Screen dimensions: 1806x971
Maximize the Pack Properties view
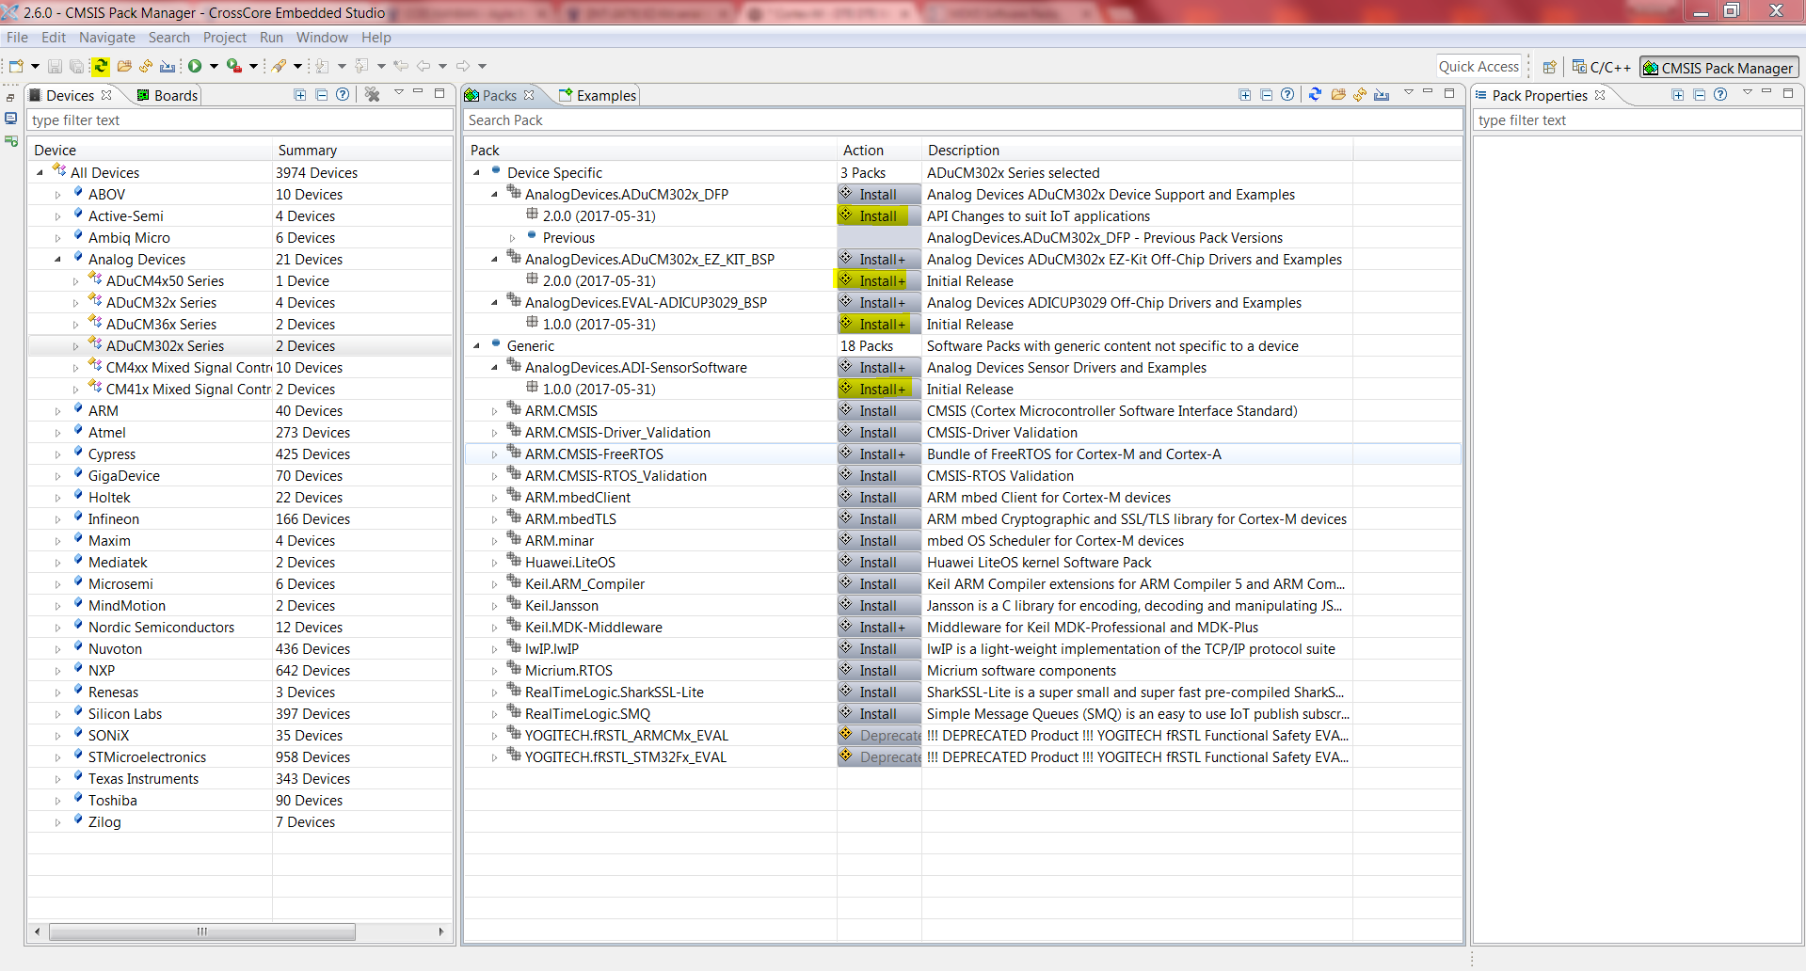(x=1788, y=93)
